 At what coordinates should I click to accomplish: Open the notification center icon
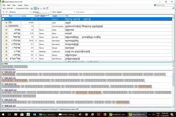172,114
